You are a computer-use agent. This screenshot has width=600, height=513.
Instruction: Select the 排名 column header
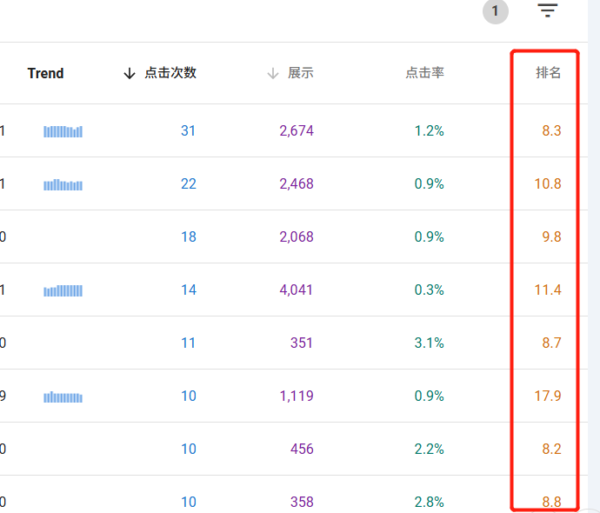tap(548, 73)
